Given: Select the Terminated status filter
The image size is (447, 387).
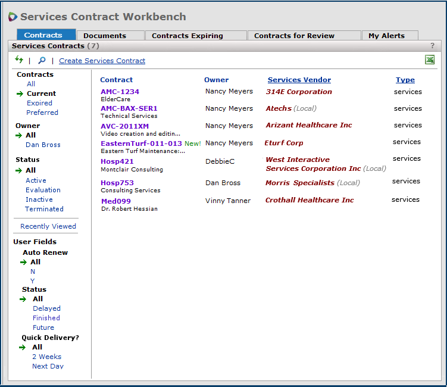Looking at the screenshot, I should click(44, 209).
